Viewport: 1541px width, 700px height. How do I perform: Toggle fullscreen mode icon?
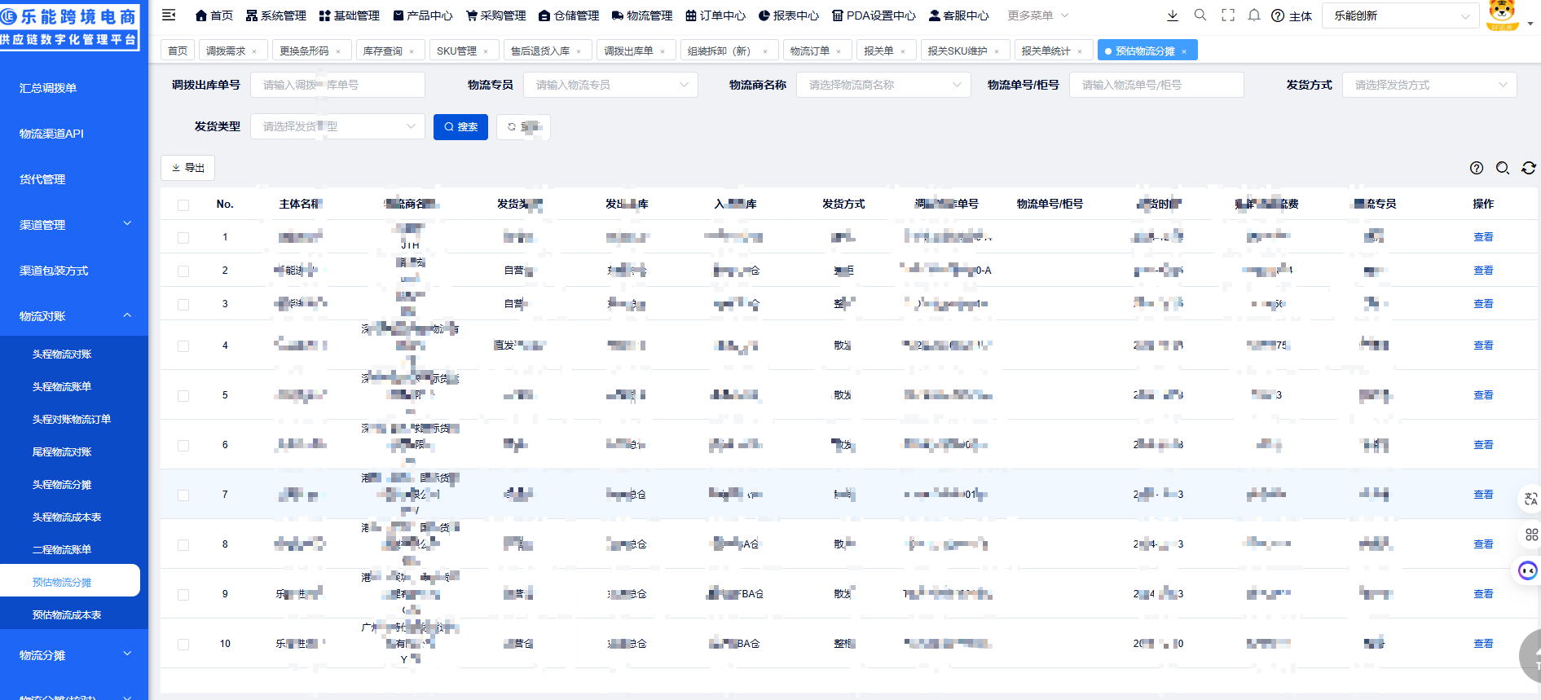click(1227, 15)
